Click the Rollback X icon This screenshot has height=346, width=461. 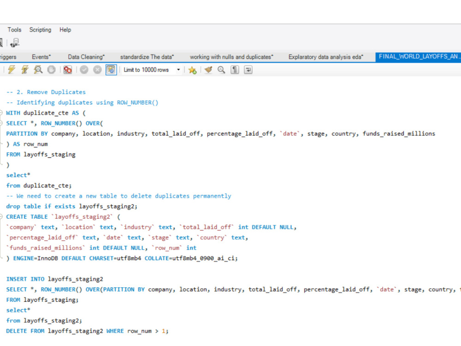[97, 70]
